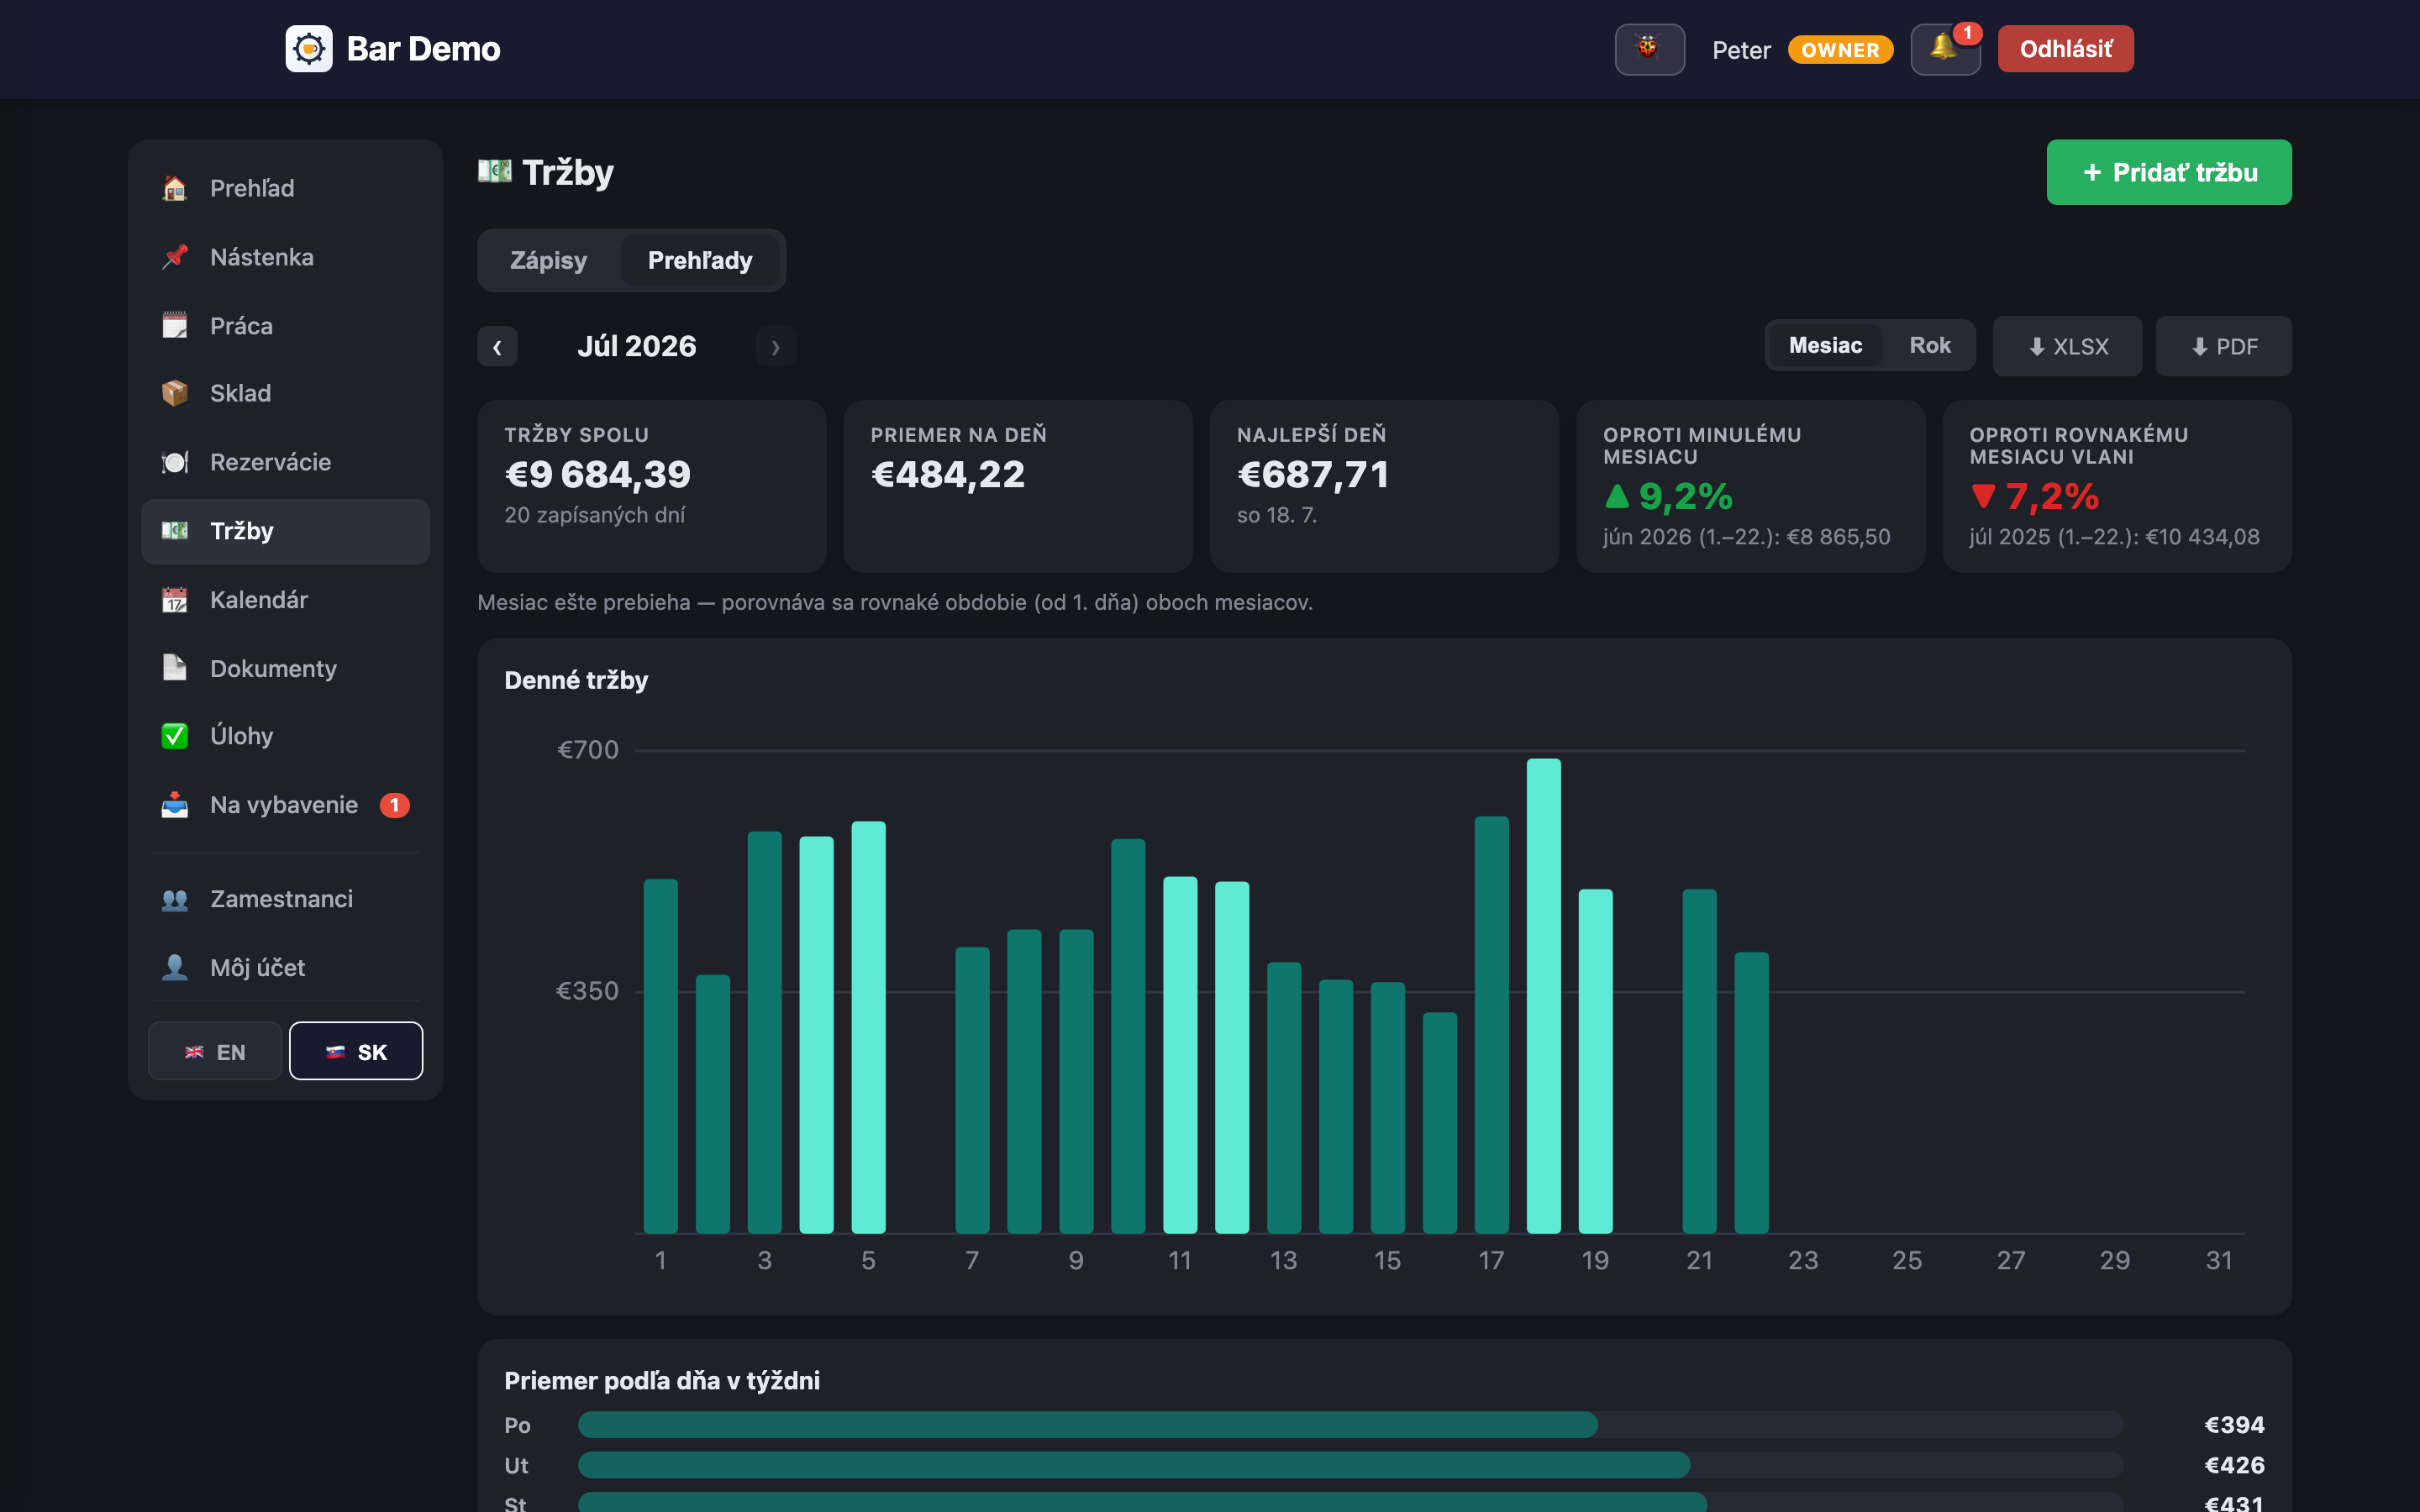Go to next month with right chevron

pos(776,347)
